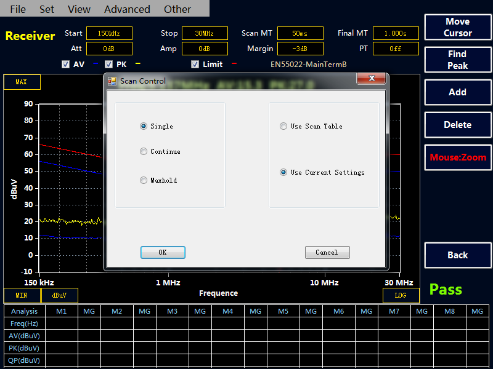This screenshot has width=493, height=369.
Task: Disable the Limit line checkbox
Action: tap(195, 64)
